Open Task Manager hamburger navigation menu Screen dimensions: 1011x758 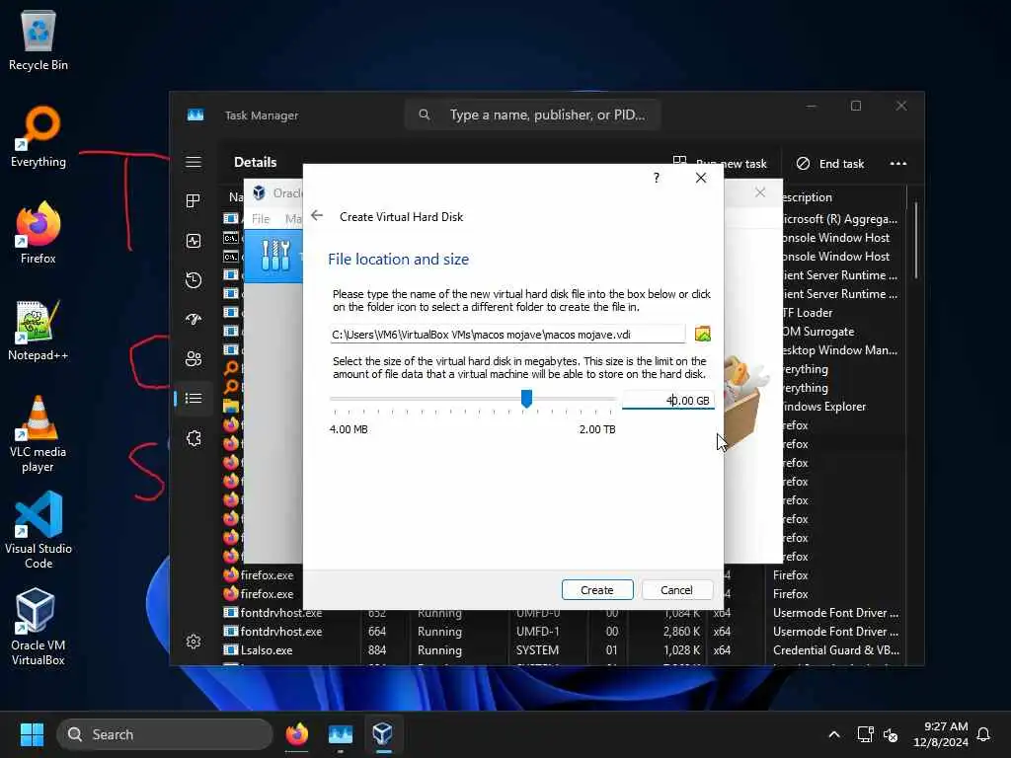point(194,162)
